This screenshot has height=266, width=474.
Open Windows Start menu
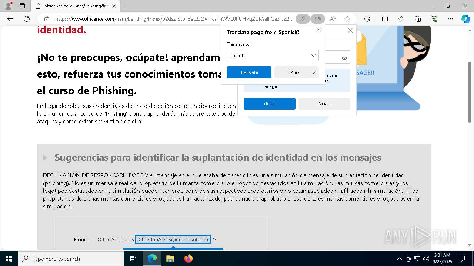tap(9, 259)
